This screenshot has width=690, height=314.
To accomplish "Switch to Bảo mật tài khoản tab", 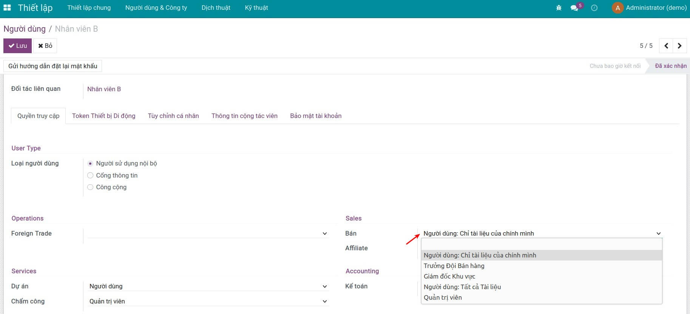I will click(316, 116).
